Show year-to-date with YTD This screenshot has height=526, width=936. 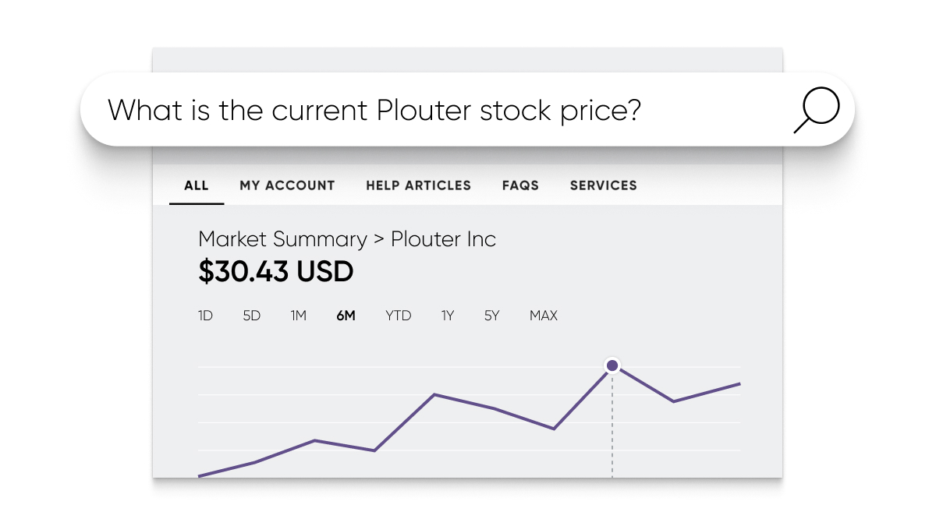(x=399, y=316)
